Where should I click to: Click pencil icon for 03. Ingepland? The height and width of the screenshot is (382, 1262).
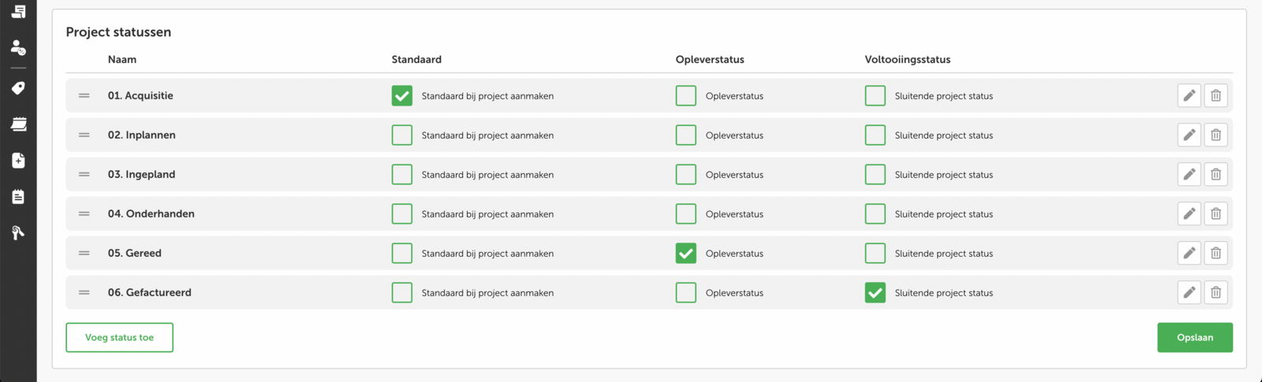pyautogui.click(x=1189, y=175)
